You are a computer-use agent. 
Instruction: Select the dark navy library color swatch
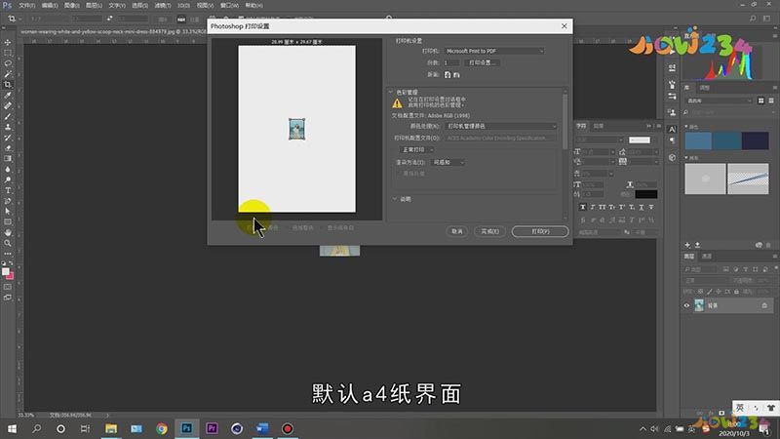click(755, 140)
